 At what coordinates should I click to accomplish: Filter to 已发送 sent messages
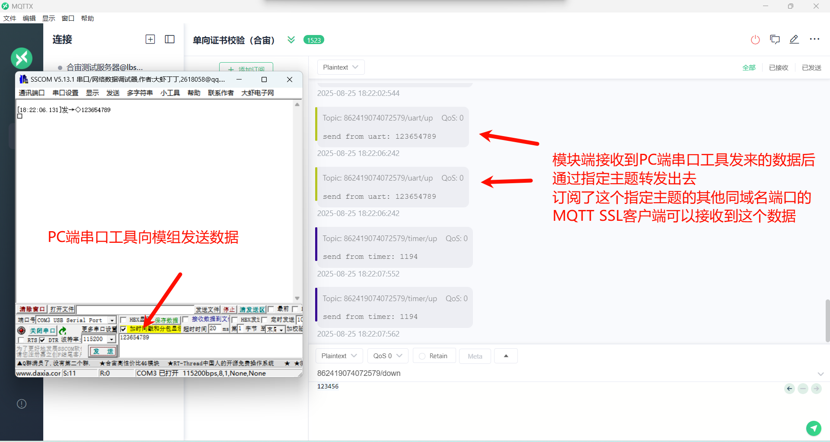(811, 67)
